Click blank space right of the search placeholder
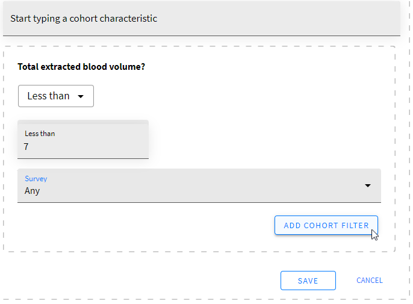The image size is (413, 304). pyautogui.click(x=277, y=19)
